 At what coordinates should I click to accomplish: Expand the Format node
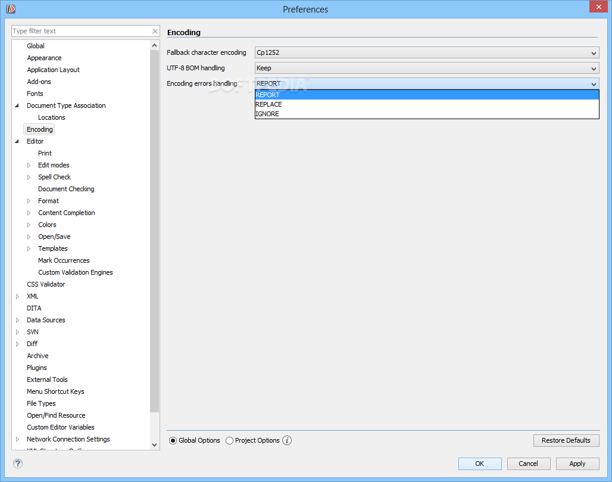point(29,201)
